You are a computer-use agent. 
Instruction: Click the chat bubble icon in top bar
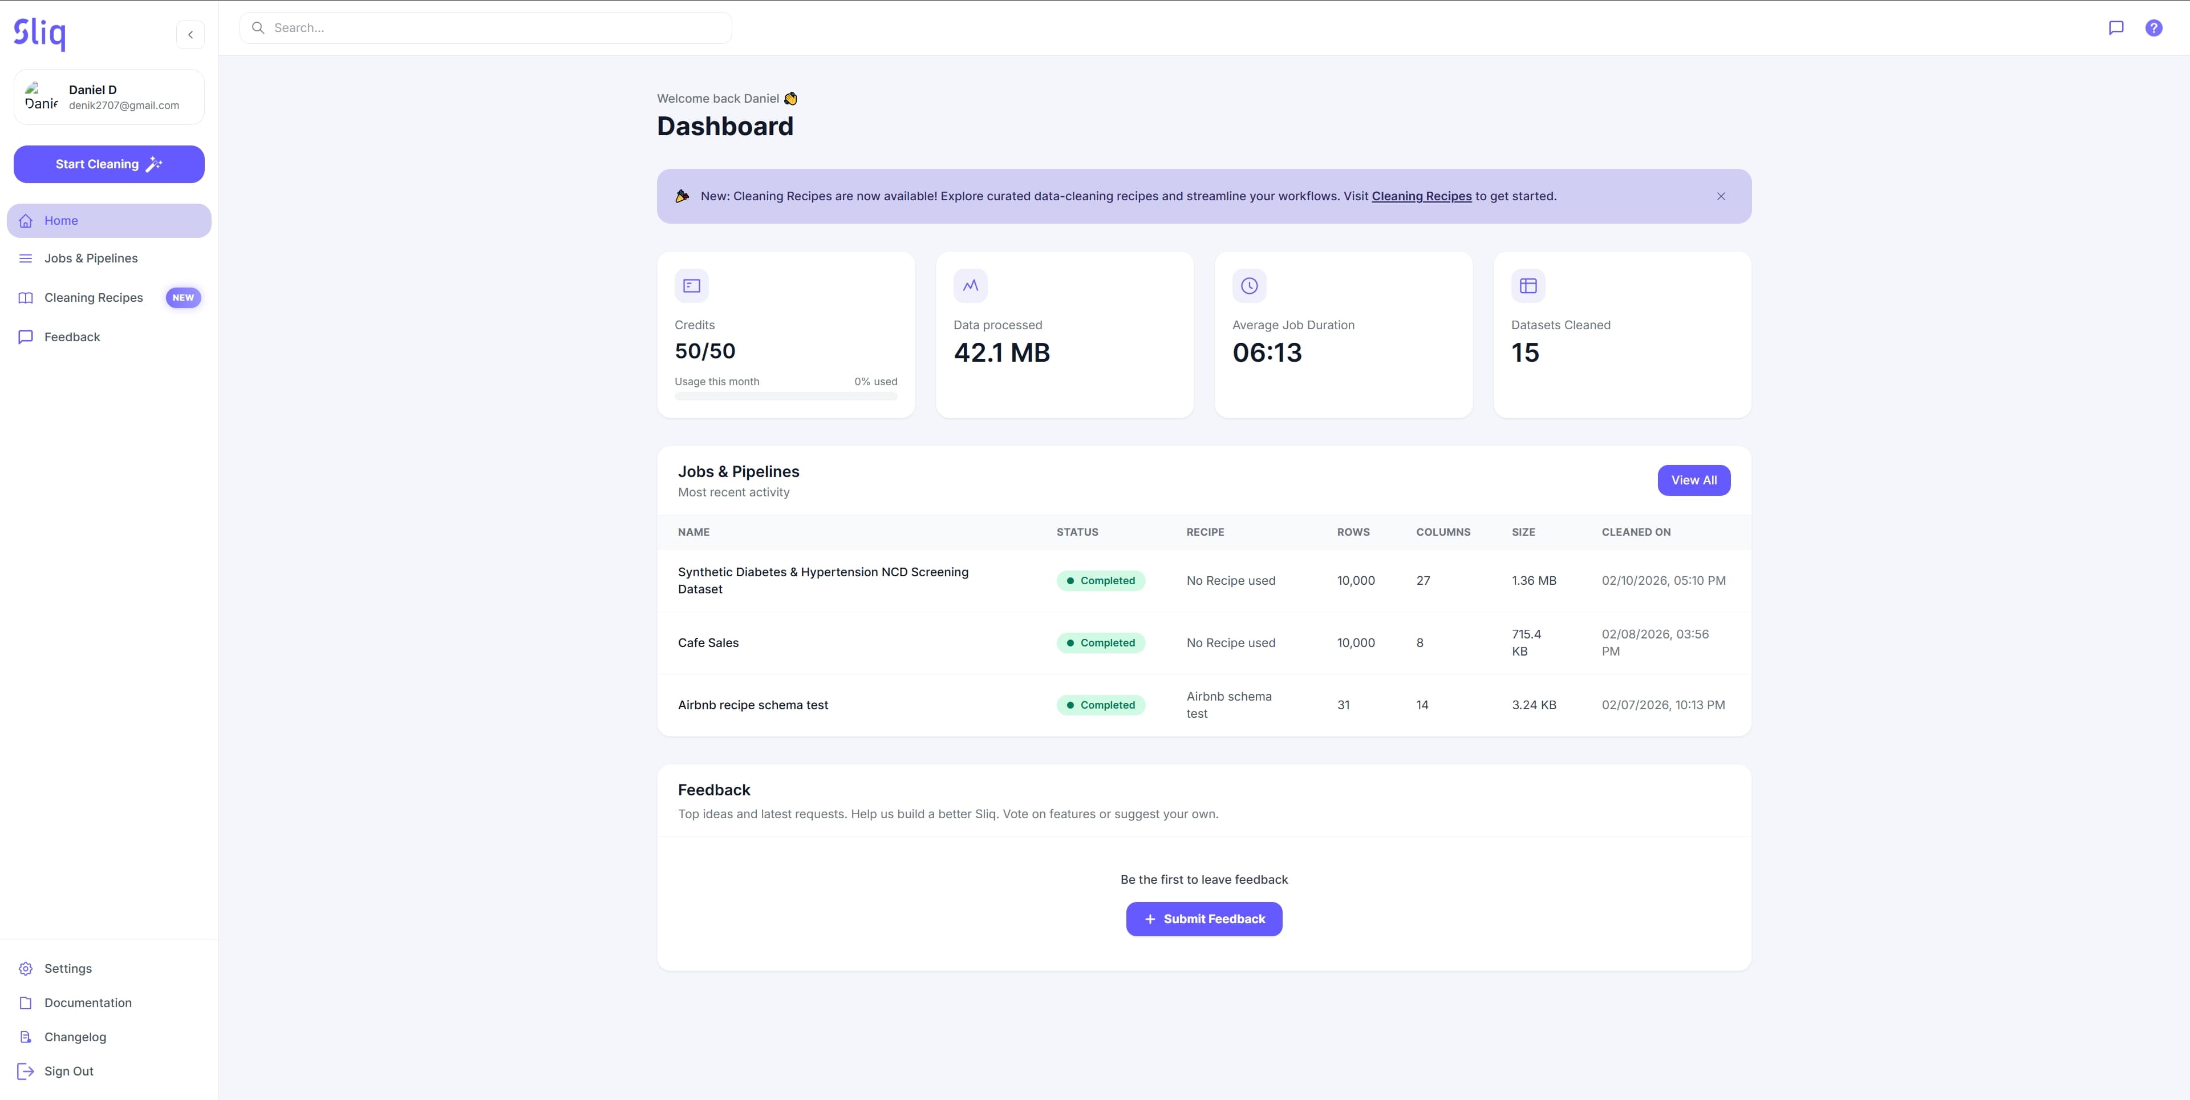click(x=2116, y=28)
